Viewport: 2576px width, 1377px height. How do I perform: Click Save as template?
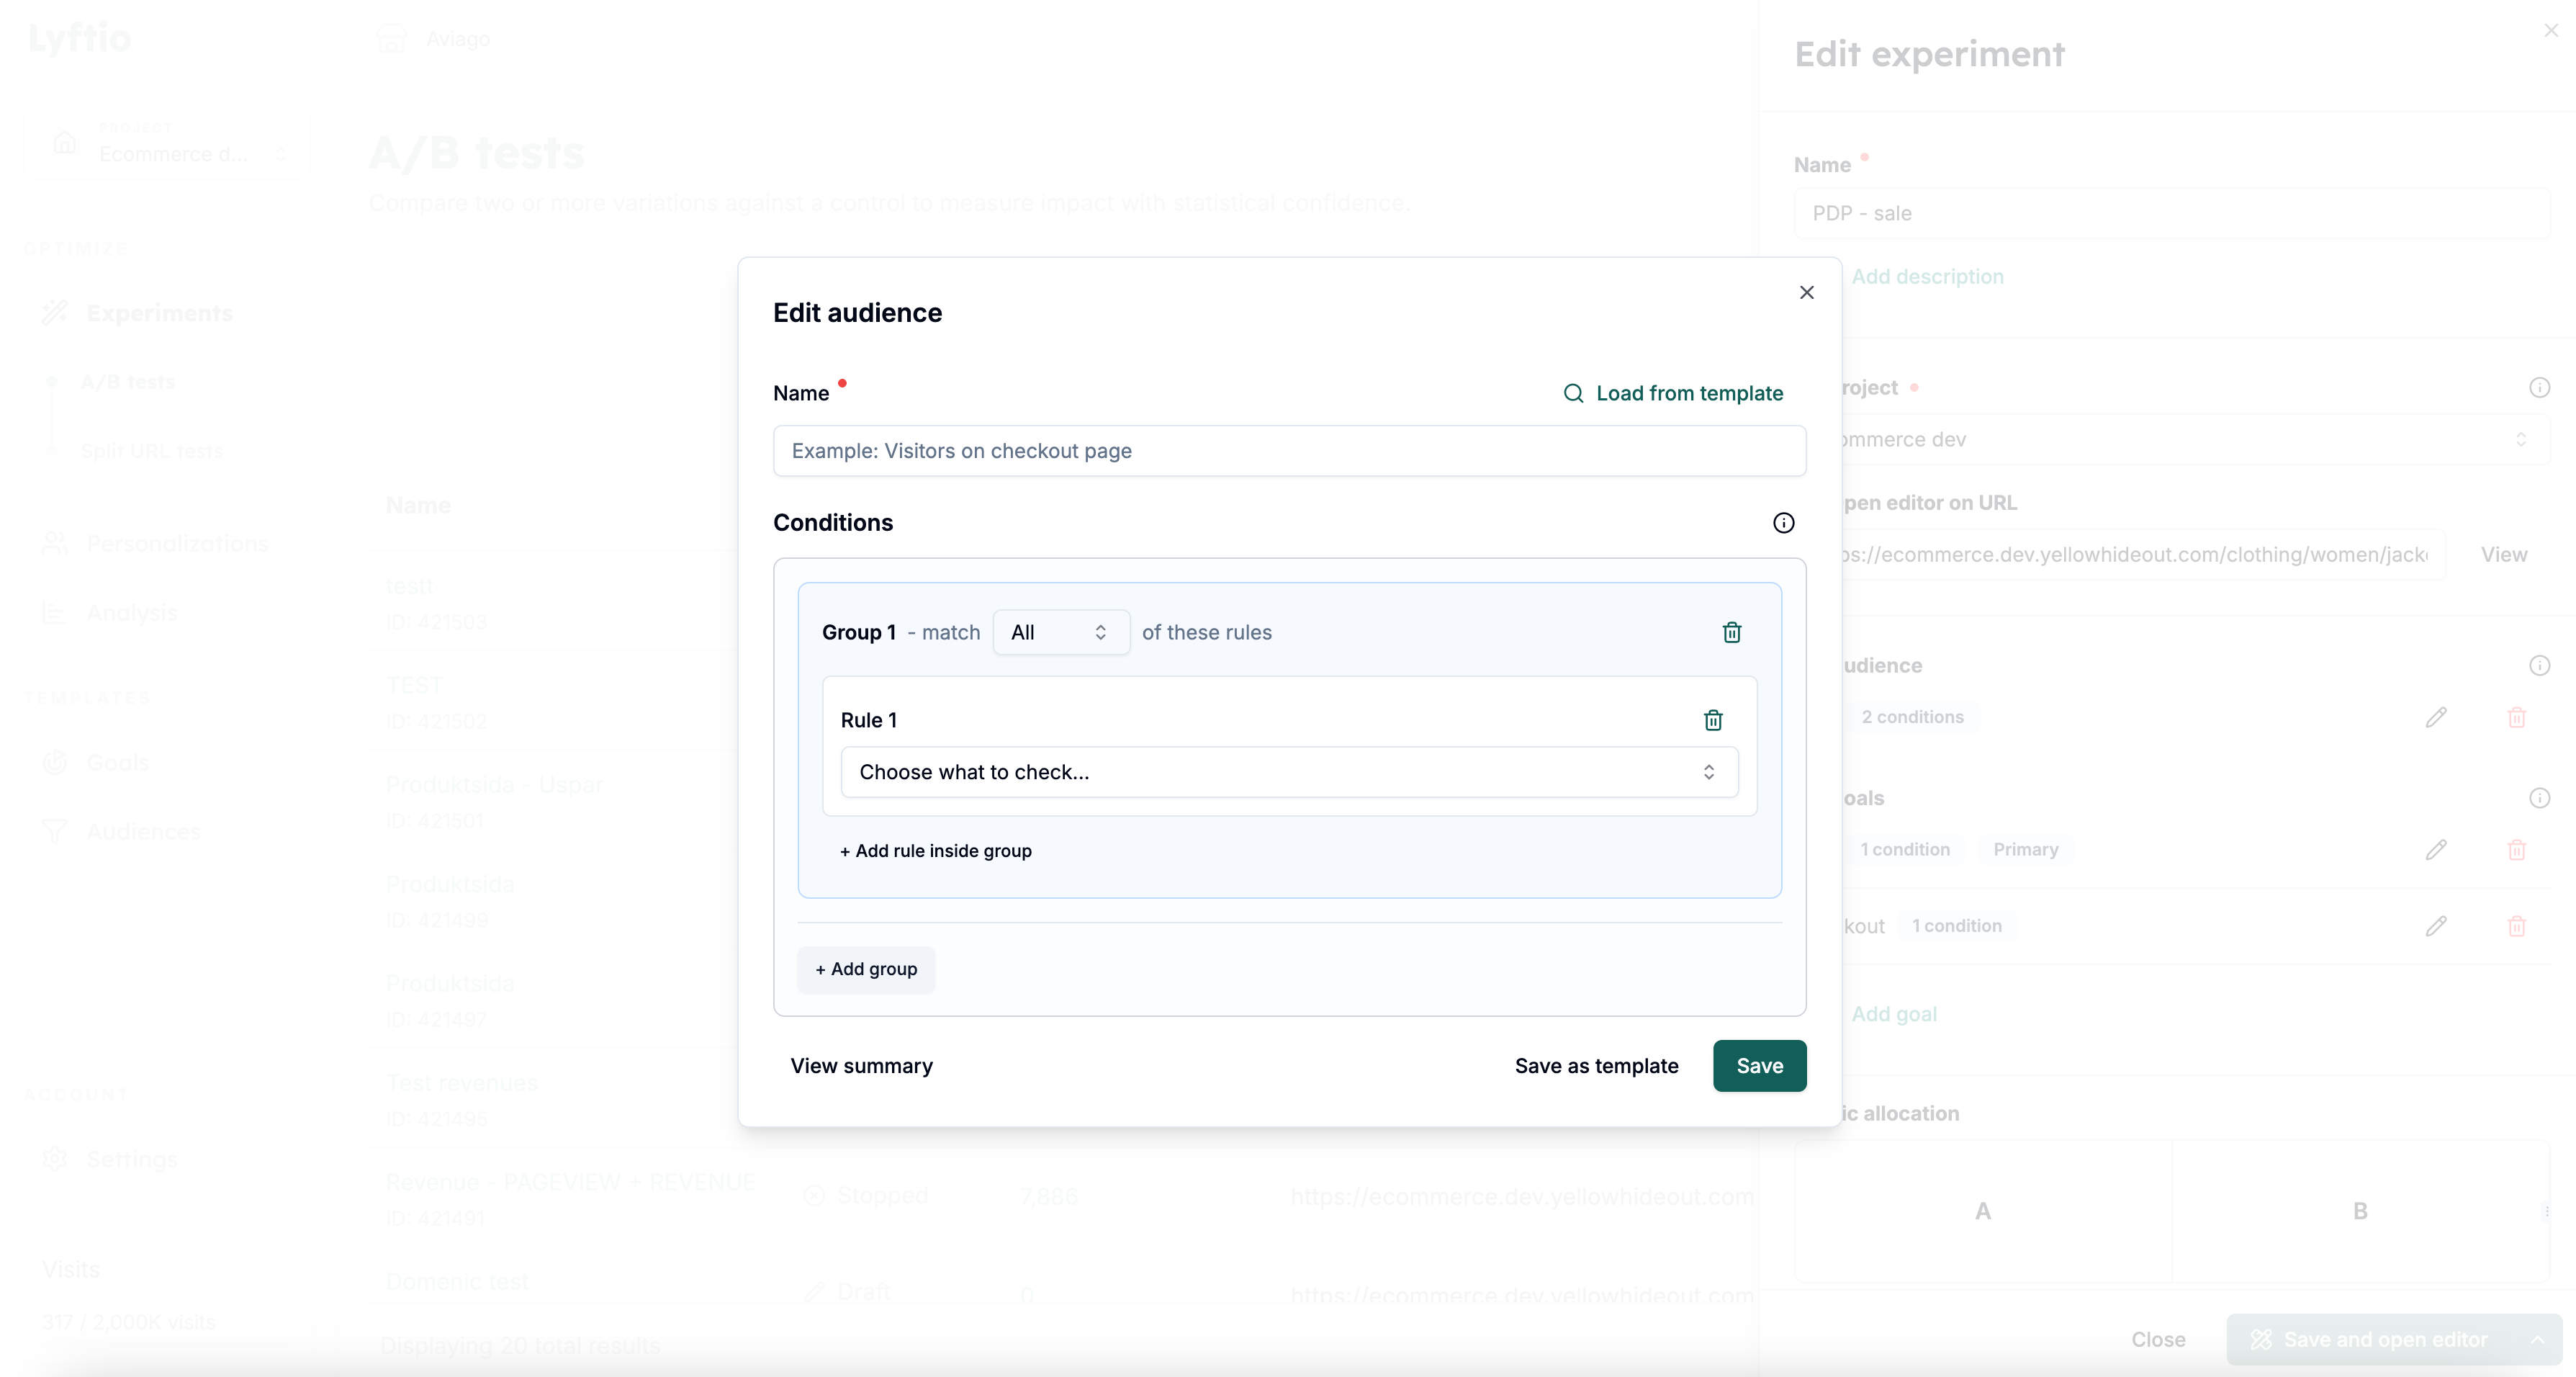(1596, 1066)
